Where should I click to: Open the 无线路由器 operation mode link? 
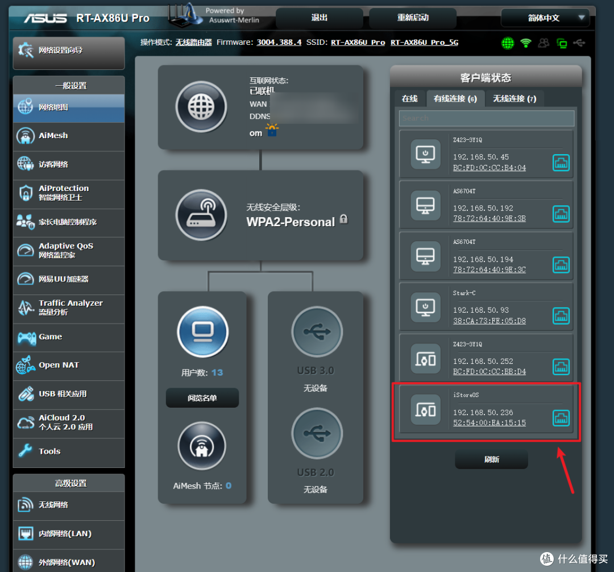click(x=193, y=42)
